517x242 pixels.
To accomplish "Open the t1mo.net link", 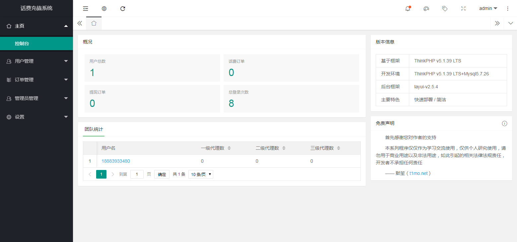I will [x=418, y=173].
